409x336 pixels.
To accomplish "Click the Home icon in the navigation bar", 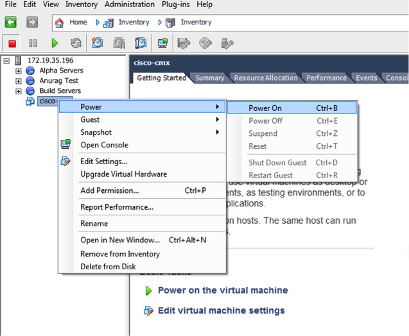I will 60,22.
